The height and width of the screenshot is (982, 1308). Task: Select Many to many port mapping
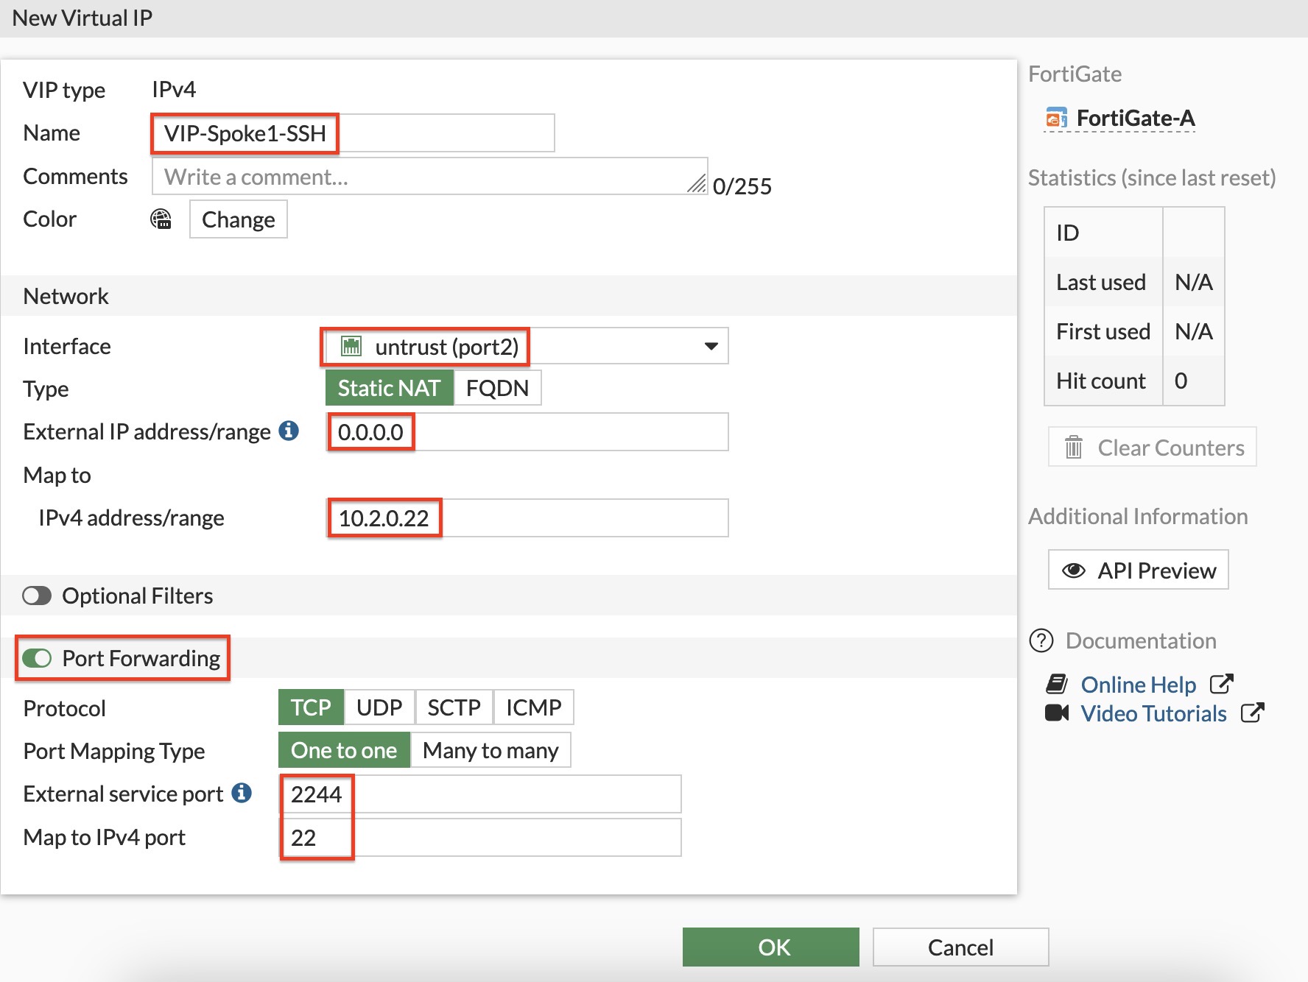(x=490, y=750)
